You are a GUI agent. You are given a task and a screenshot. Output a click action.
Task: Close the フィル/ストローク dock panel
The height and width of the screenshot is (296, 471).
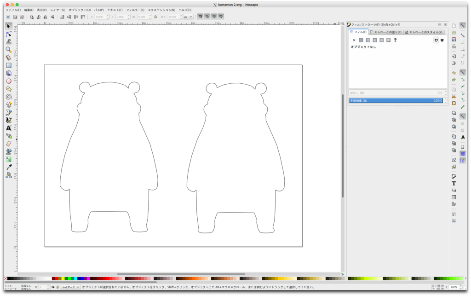(x=445, y=25)
